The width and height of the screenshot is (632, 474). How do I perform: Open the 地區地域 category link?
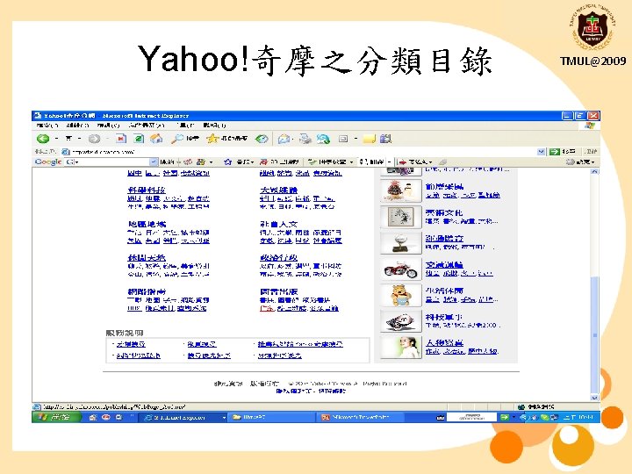point(147,224)
